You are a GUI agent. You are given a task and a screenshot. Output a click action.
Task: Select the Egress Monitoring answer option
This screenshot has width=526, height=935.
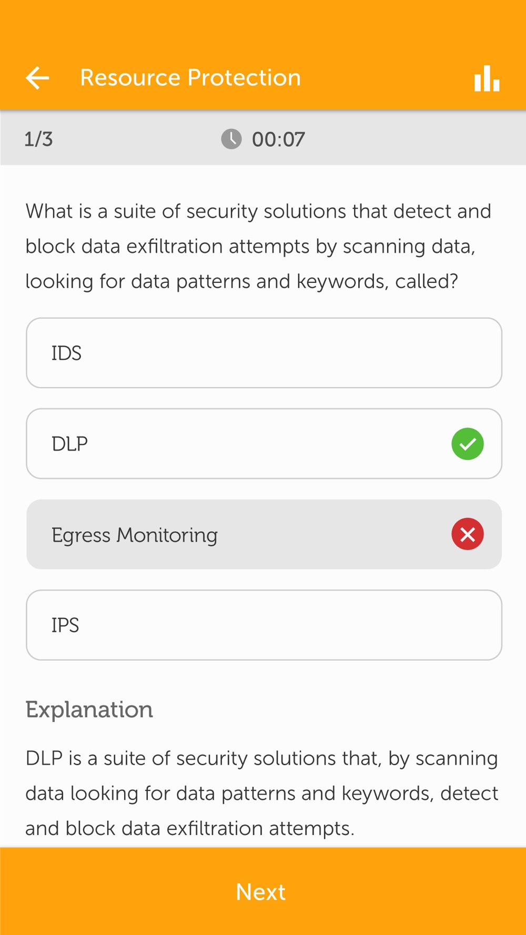[x=264, y=534]
